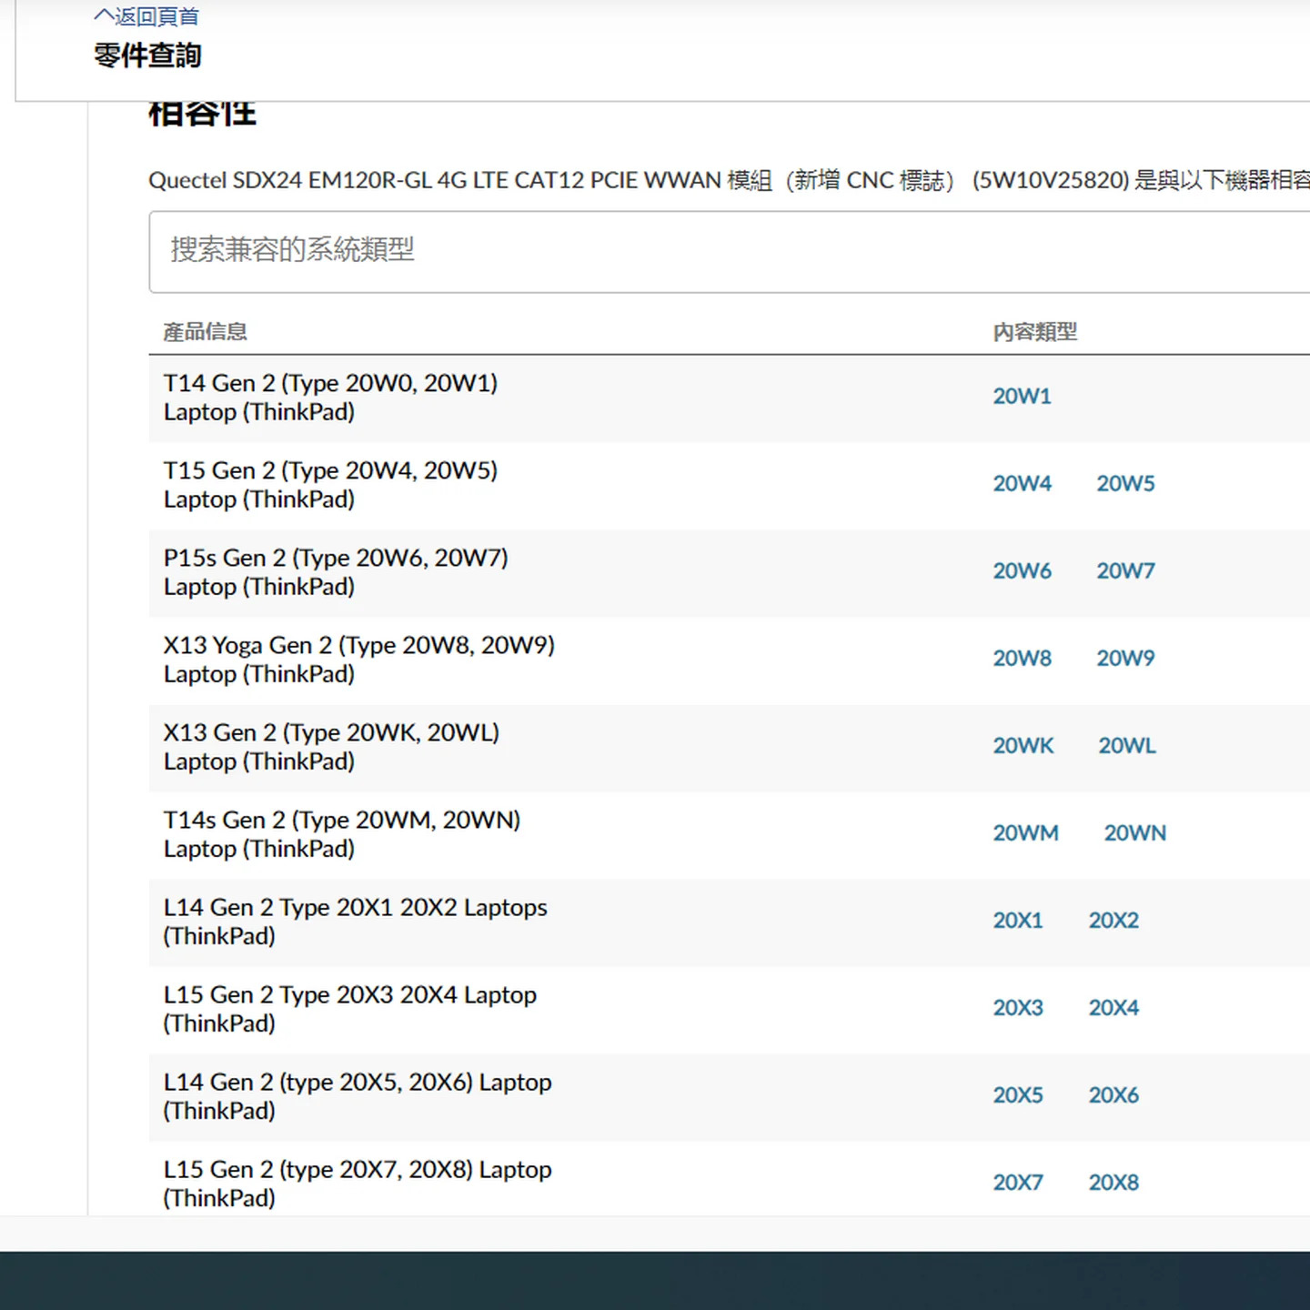Open the 20X8 machine type link
The image size is (1310, 1310).
[x=1113, y=1183]
